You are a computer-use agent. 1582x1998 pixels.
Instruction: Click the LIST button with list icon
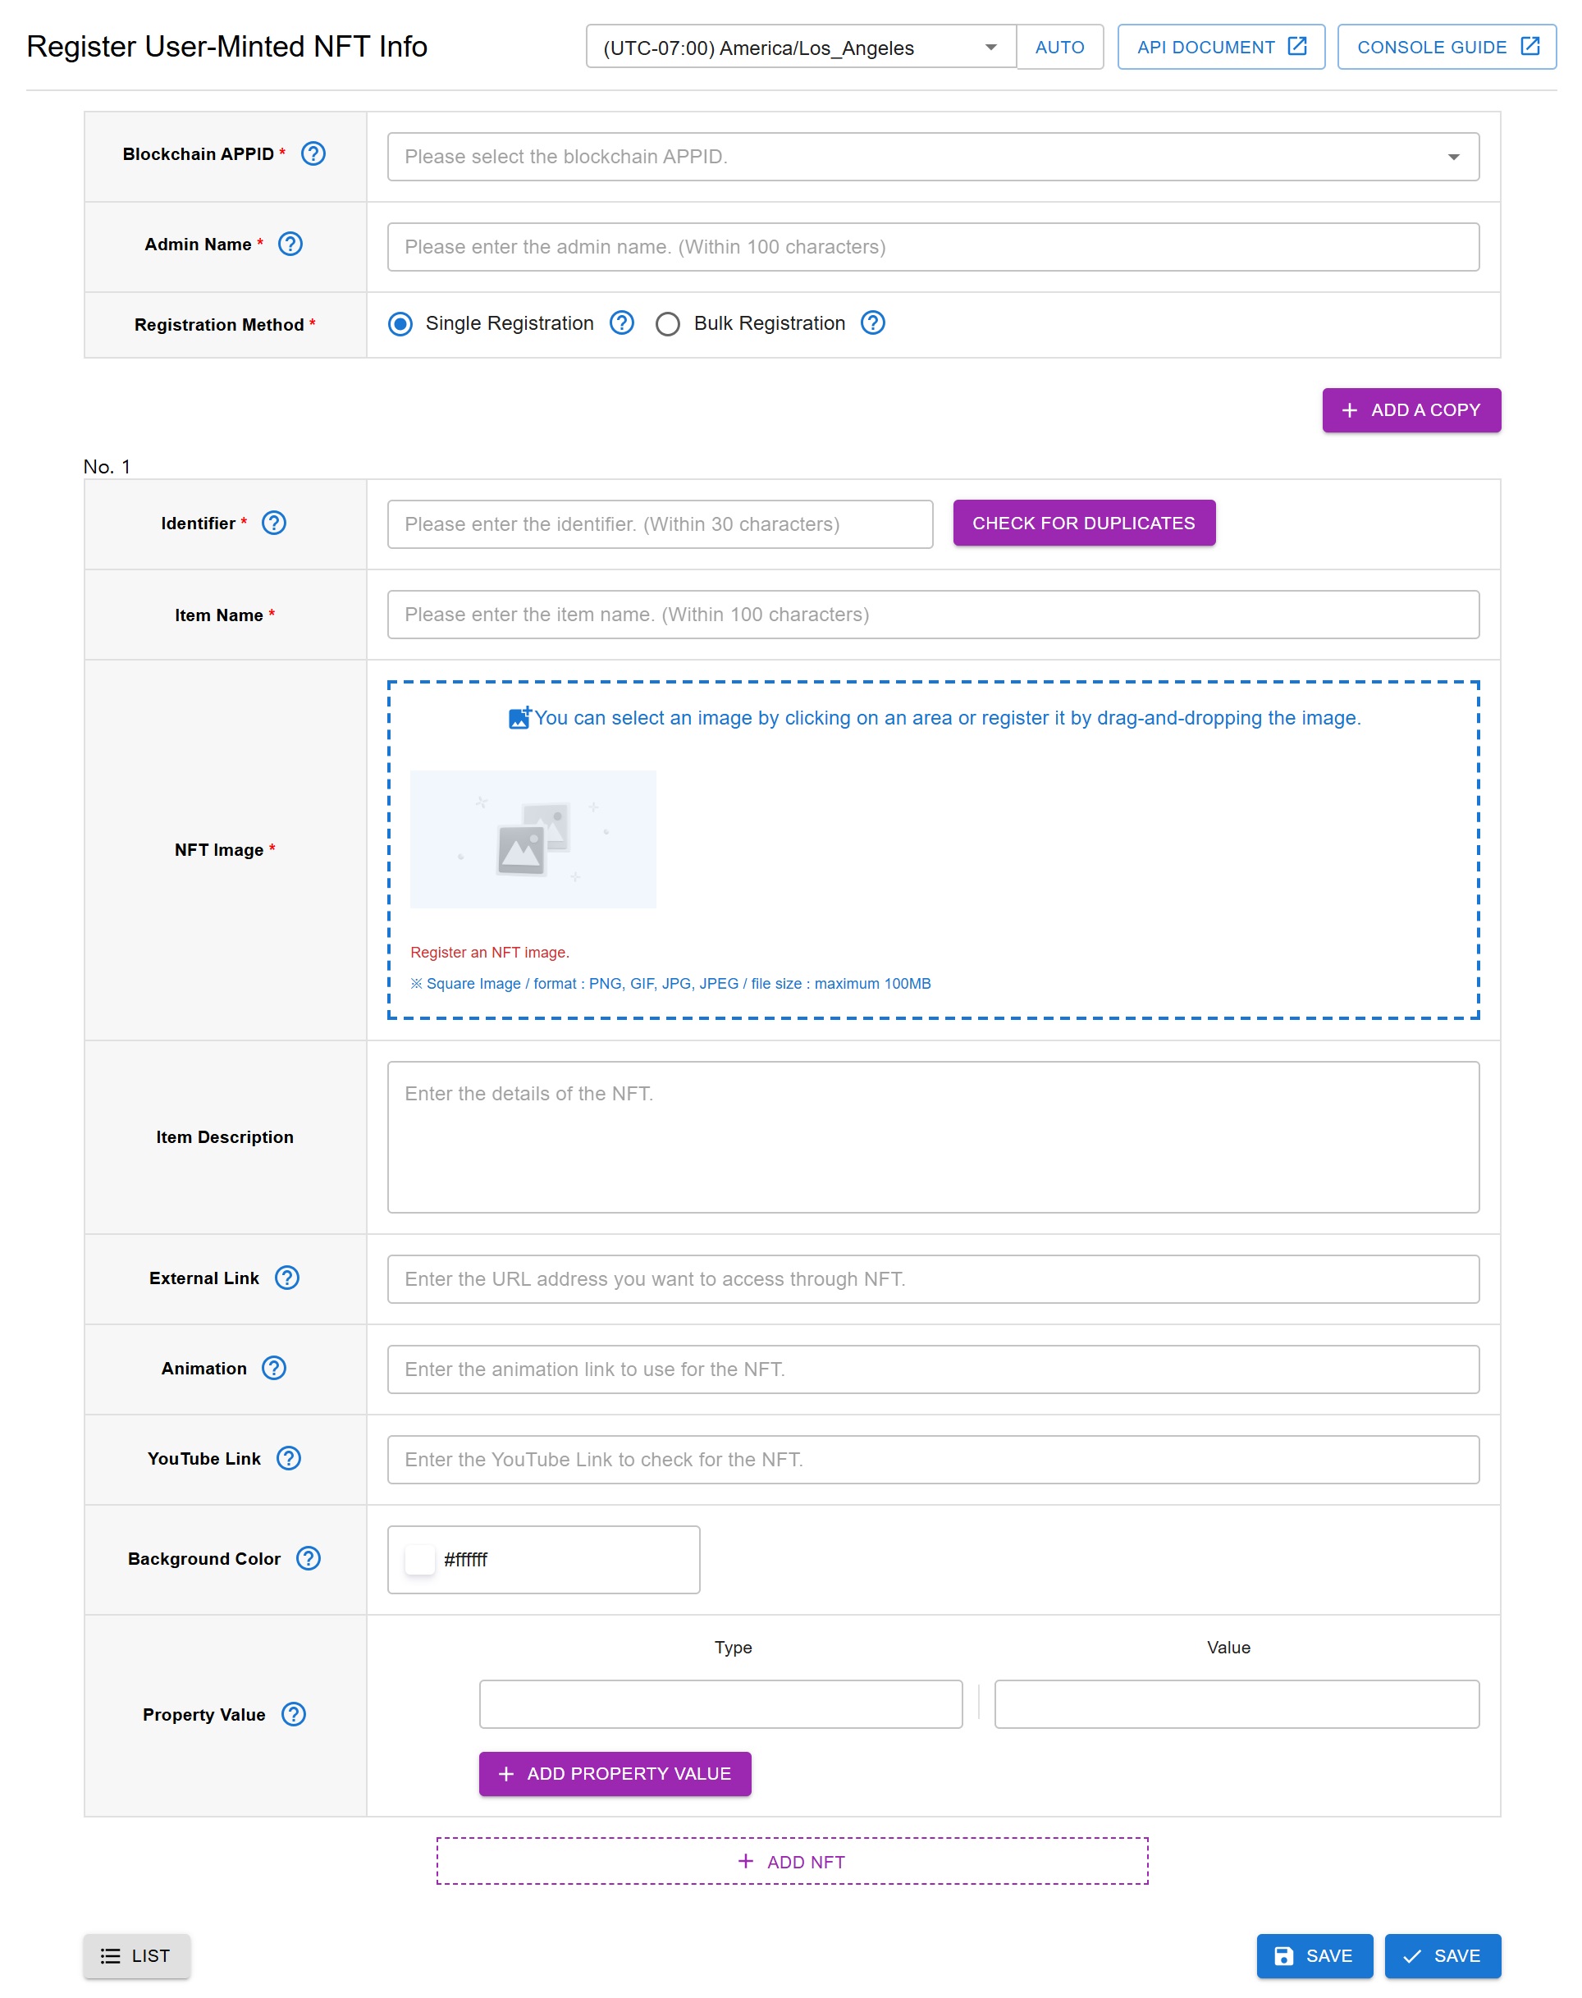pos(136,1955)
